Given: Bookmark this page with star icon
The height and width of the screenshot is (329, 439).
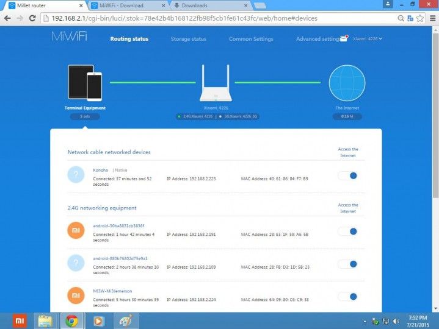Looking at the screenshot, I should pos(419,18).
